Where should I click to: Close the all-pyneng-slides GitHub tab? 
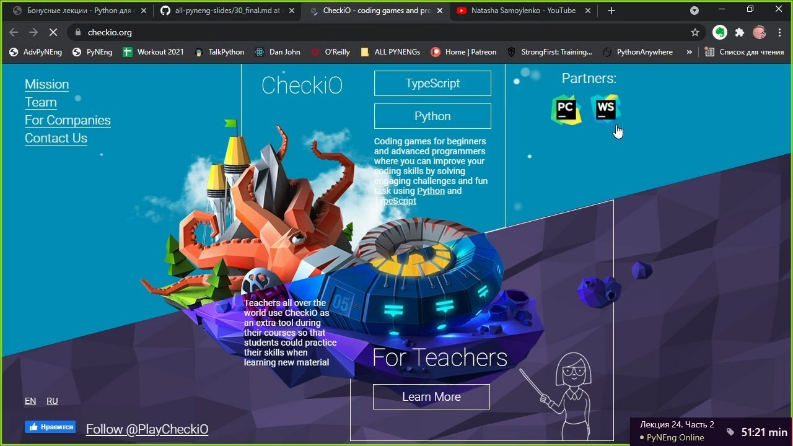coord(292,11)
